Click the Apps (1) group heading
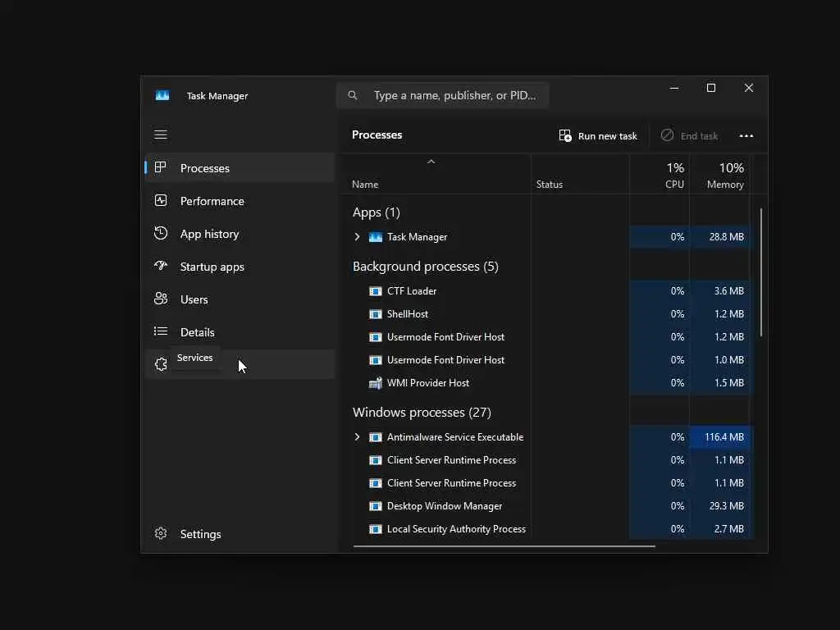Image resolution: width=840 pixels, height=630 pixels. point(376,212)
